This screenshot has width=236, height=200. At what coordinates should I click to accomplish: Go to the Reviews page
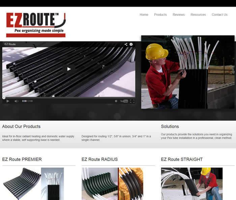tap(178, 14)
